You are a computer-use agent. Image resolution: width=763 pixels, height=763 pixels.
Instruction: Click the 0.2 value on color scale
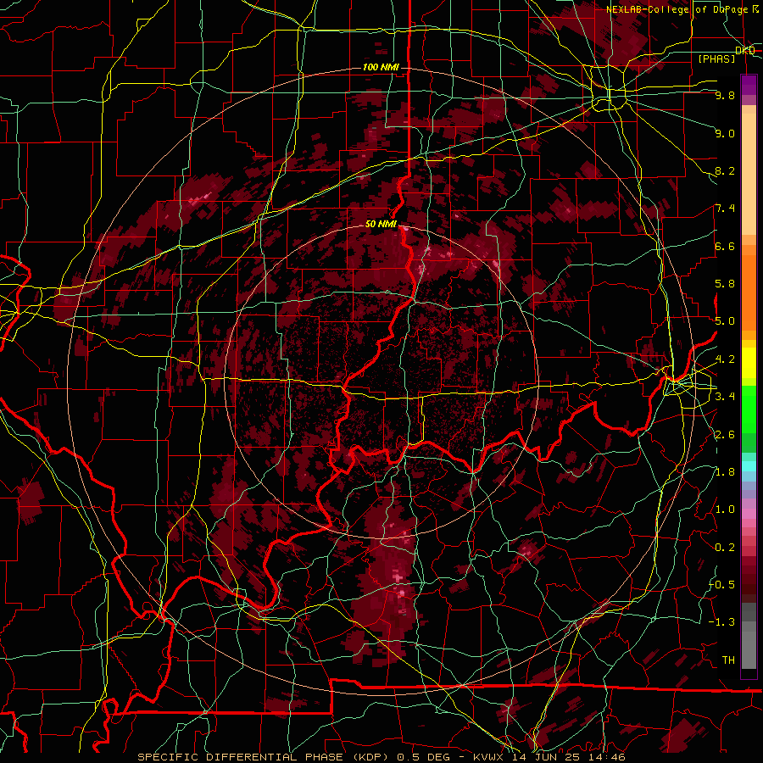pyautogui.click(x=725, y=548)
